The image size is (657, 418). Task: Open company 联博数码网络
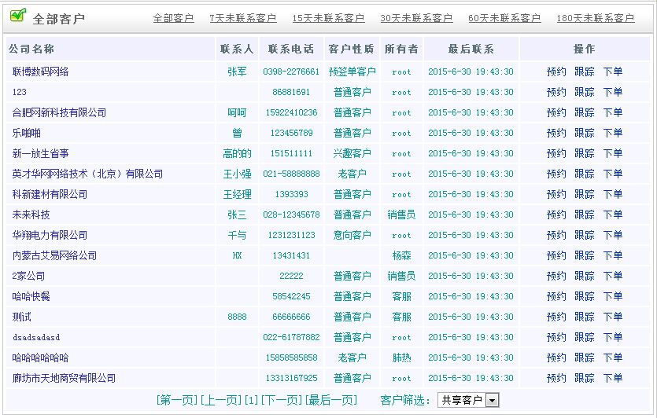point(41,71)
